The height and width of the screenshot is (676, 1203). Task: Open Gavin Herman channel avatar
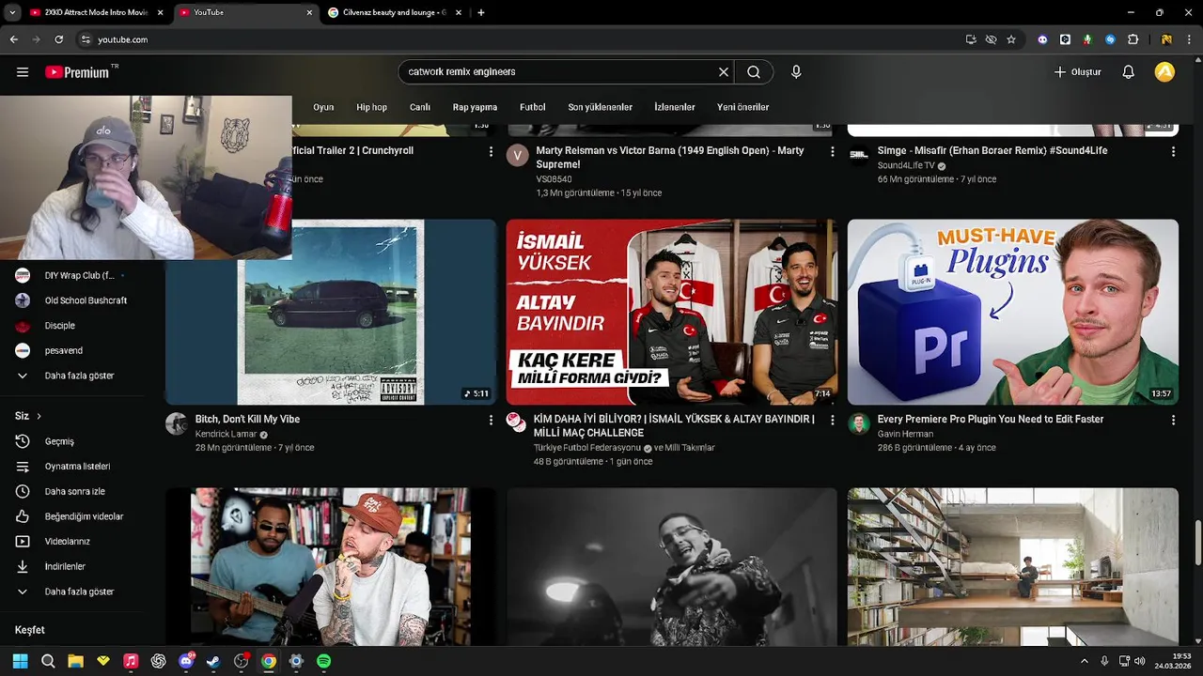[x=859, y=423]
